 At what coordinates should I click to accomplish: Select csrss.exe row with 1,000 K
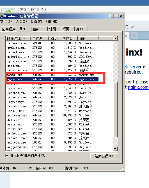pos(52,125)
